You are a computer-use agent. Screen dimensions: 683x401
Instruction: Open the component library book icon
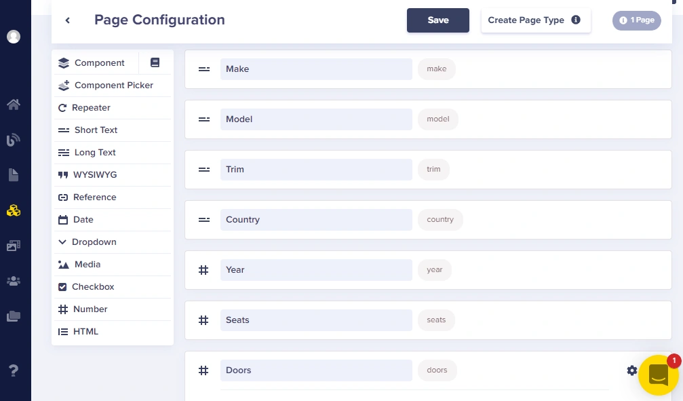click(155, 63)
